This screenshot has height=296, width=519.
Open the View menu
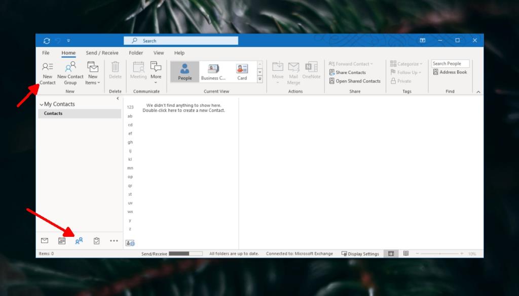click(x=159, y=53)
